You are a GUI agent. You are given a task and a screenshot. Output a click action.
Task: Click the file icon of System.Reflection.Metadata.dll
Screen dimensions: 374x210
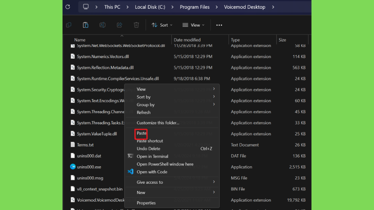pos(73,67)
